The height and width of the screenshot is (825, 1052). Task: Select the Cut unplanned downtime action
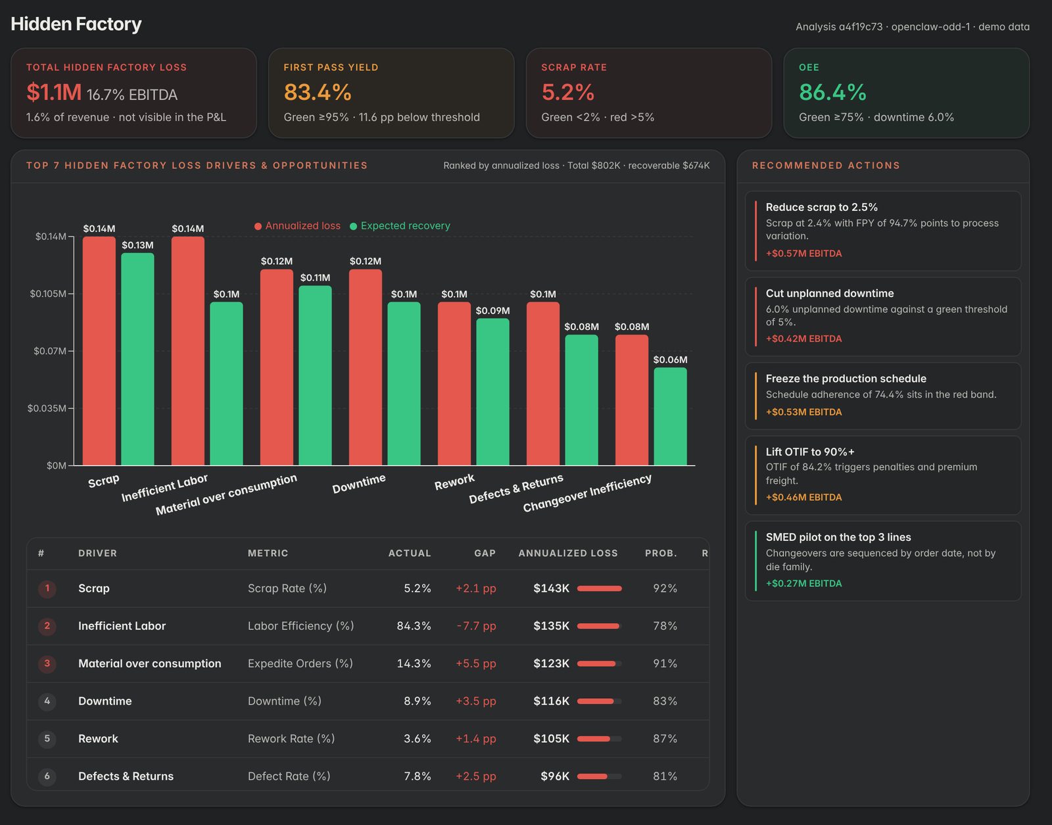(883, 317)
